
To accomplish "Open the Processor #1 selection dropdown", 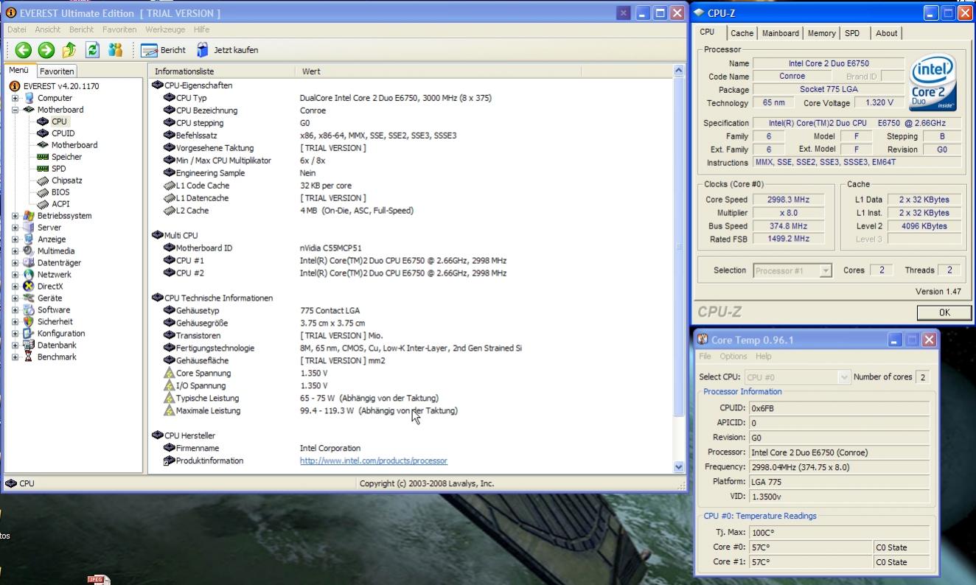I will 792,270.
